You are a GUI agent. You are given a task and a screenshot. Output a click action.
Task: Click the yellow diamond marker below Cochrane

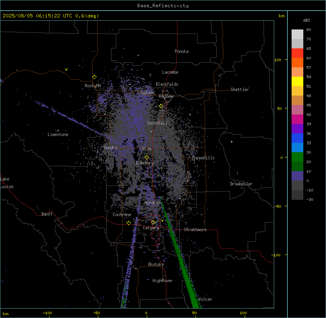pyautogui.click(x=129, y=223)
